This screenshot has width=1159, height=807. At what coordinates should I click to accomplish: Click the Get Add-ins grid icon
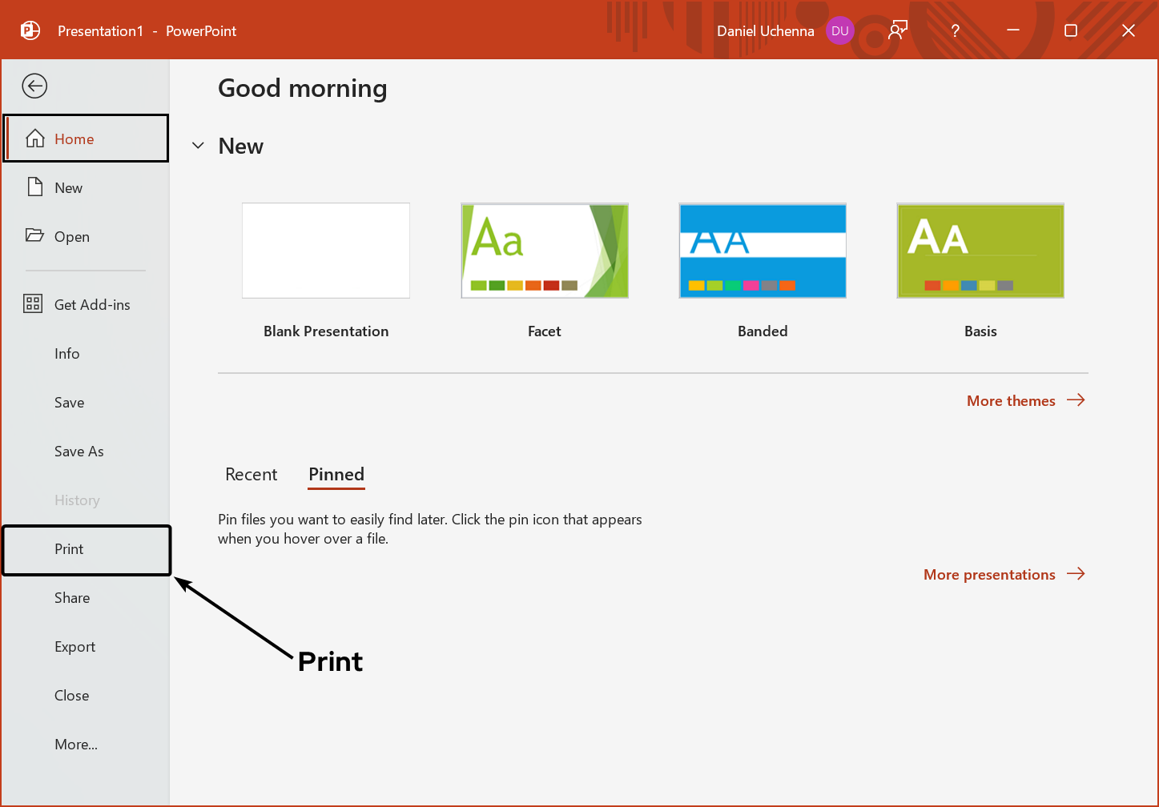[33, 304]
